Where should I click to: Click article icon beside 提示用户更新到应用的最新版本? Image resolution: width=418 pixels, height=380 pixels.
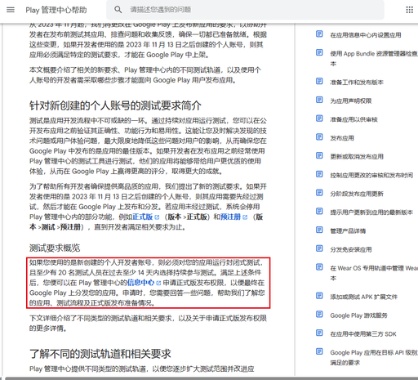point(319,211)
